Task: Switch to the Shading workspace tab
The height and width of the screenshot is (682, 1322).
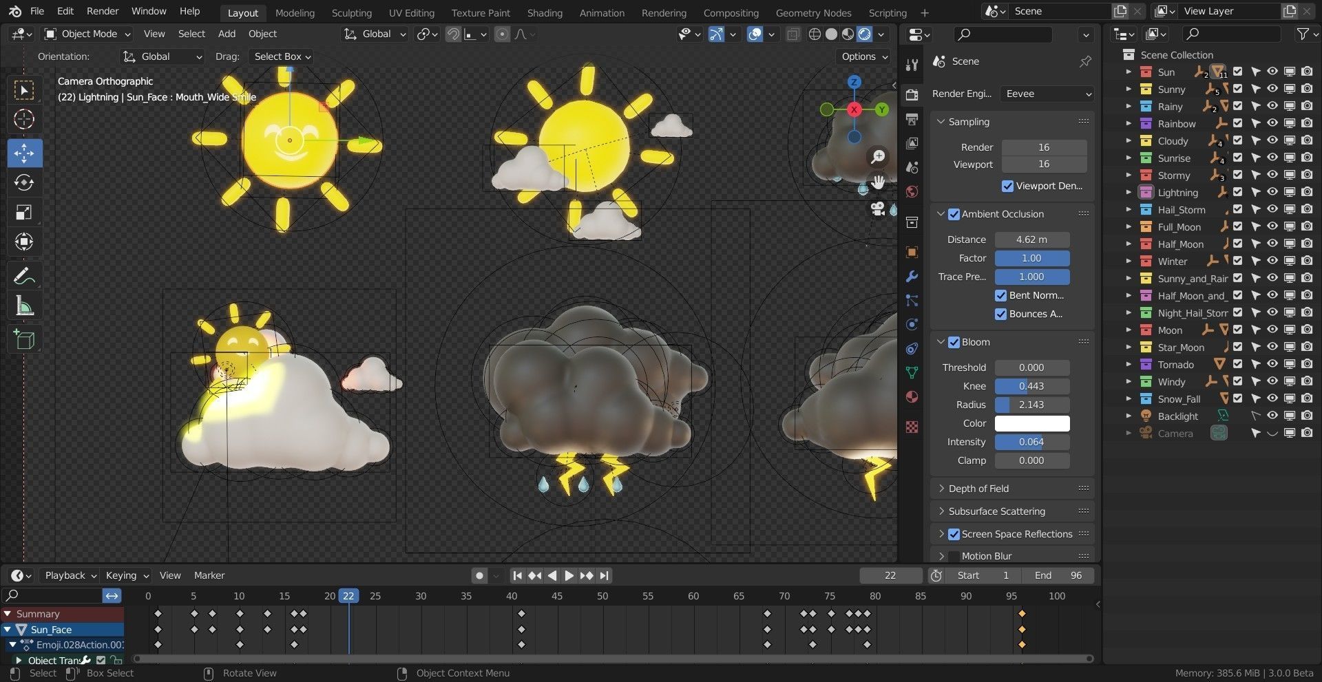Action: click(544, 12)
